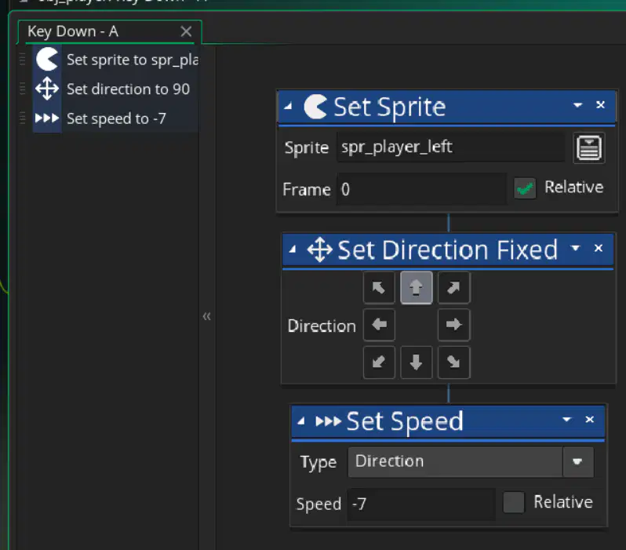626x550 pixels.
Task: Check Relative in Set Speed block
Action: point(513,502)
